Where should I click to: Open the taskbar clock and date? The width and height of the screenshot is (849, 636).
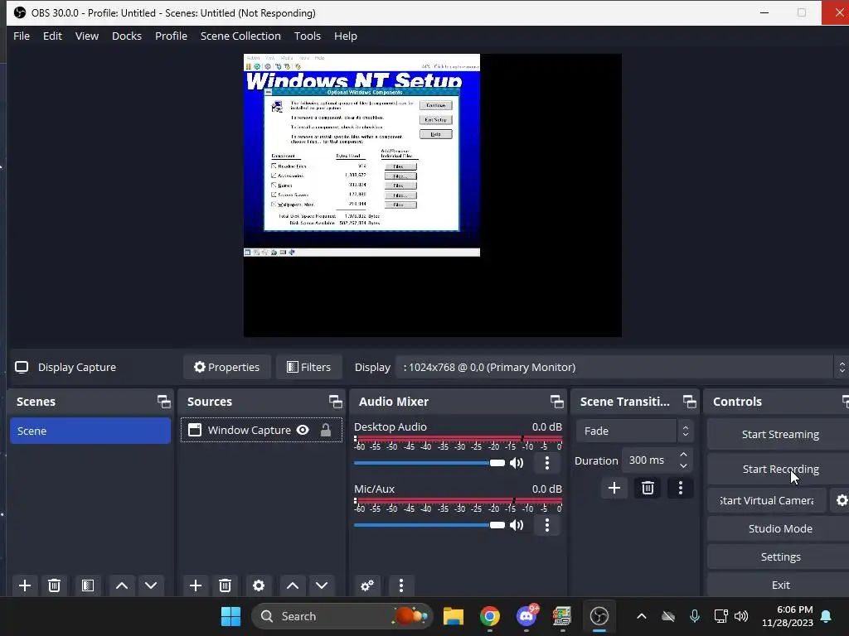click(x=788, y=616)
